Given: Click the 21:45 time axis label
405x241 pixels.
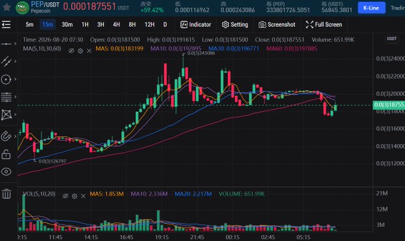Looking at the screenshot, I should (x=197, y=237).
